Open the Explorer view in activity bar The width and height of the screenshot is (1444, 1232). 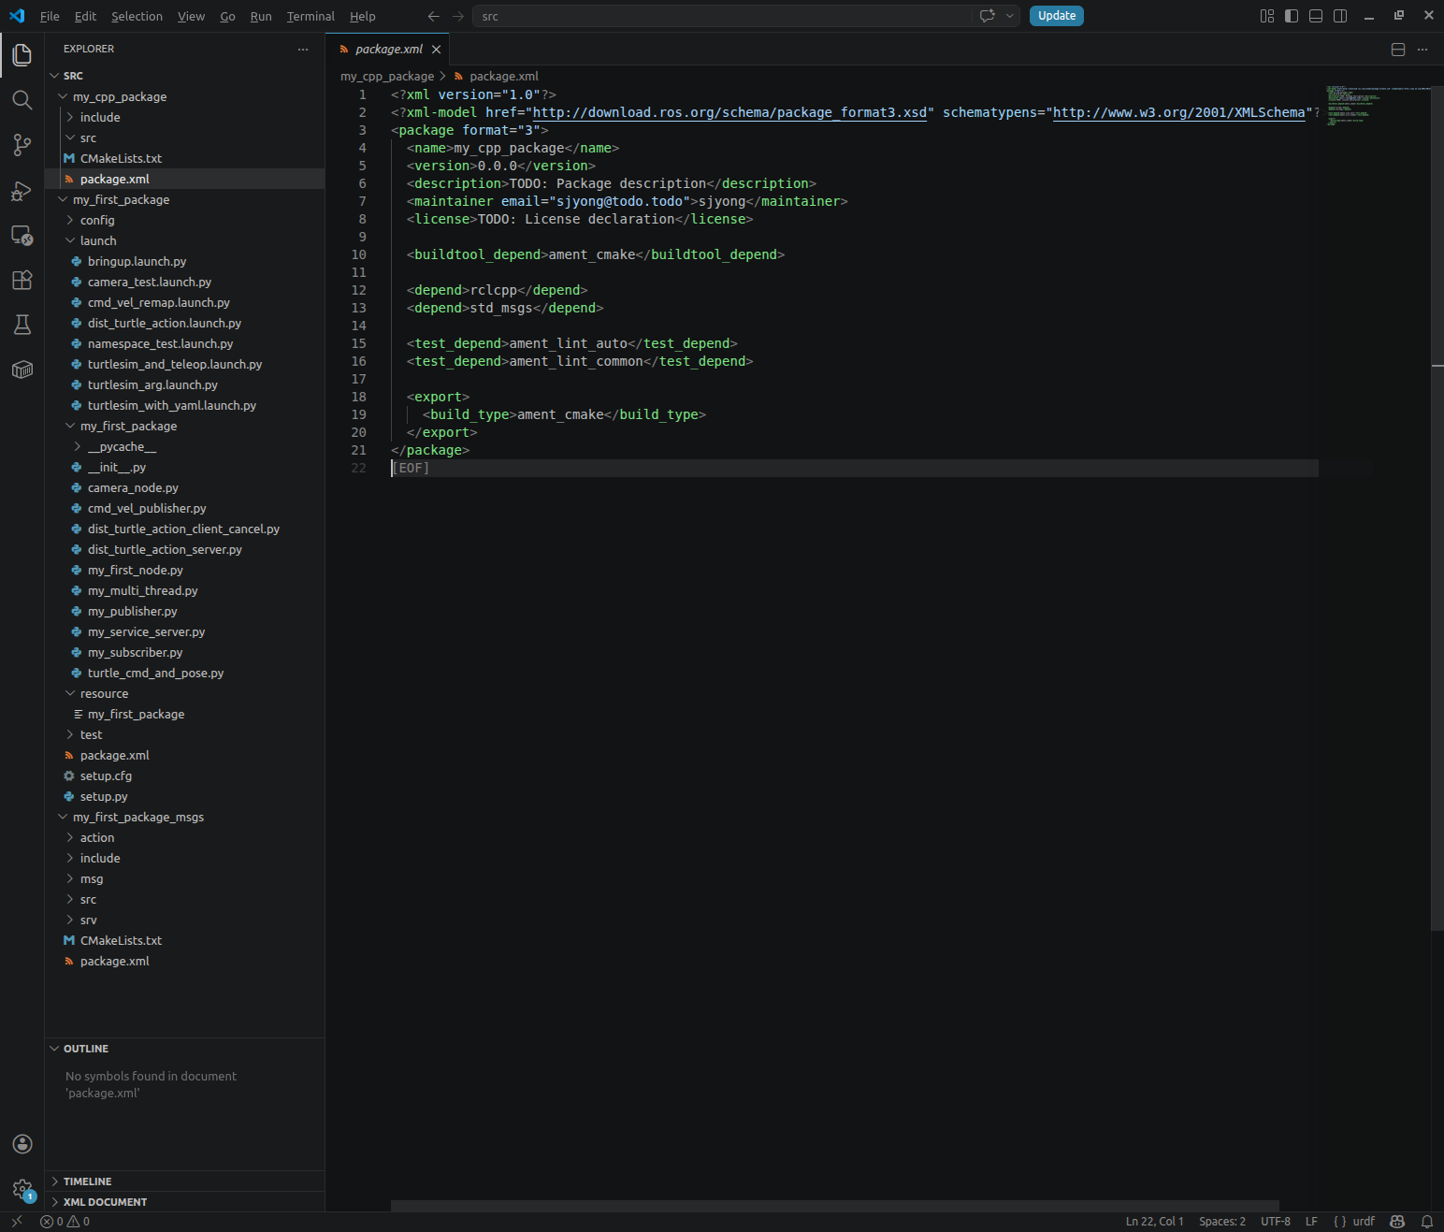click(22, 55)
